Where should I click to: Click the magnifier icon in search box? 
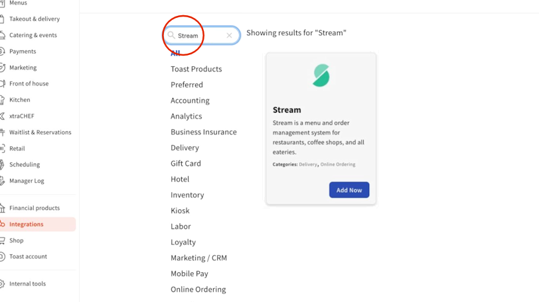pos(171,35)
